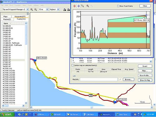The image size is (156, 117).
Task: Open the Highest detail level dropdown
Action: [54, 9]
